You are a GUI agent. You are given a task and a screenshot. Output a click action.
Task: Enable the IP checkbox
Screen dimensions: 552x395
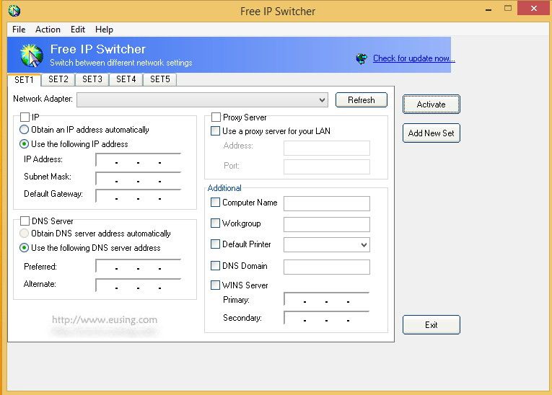click(x=25, y=117)
